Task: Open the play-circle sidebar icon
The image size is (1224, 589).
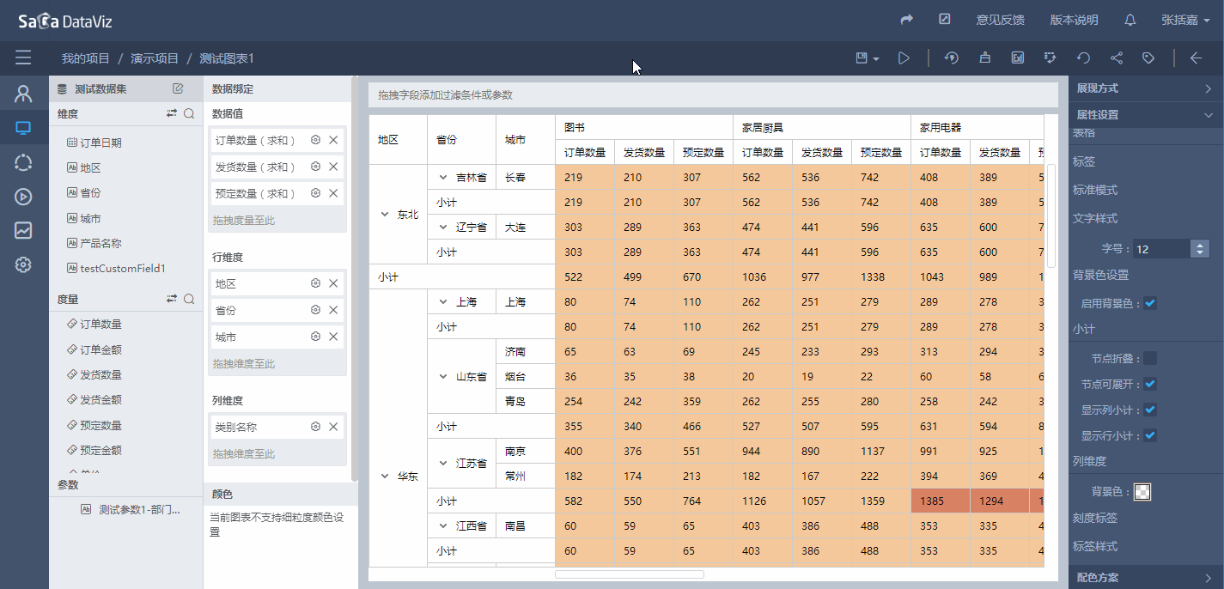Action: tap(23, 196)
